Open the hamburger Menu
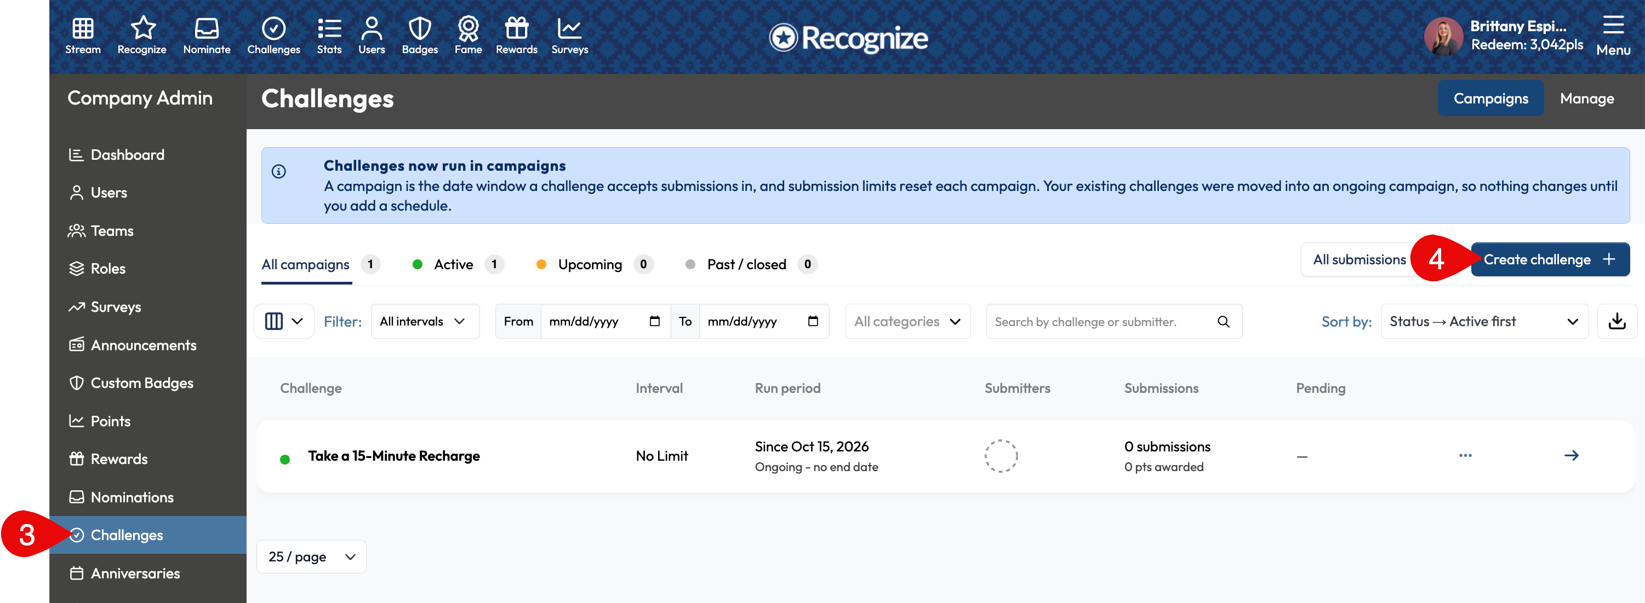The image size is (1645, 603). tap(1613, 36)
